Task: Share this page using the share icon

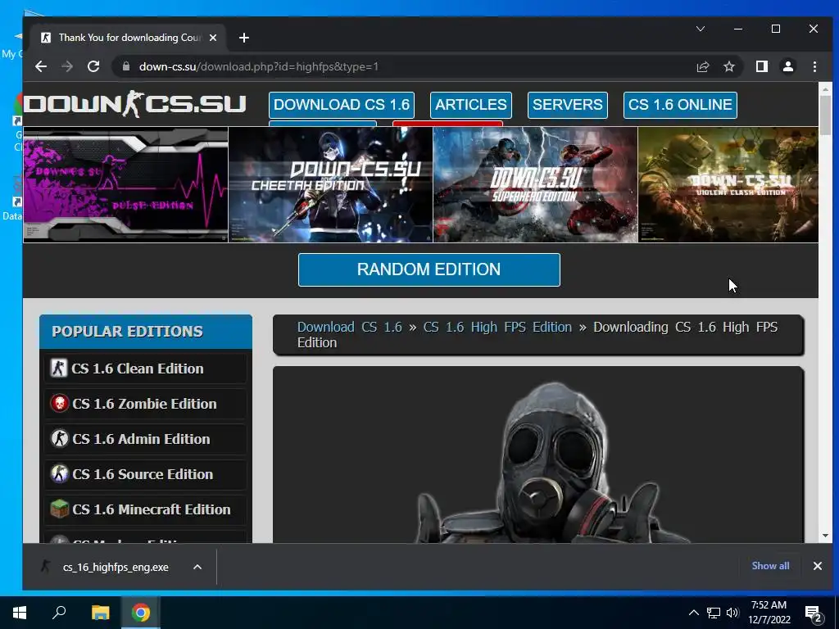Action: [x=702, y=66]
